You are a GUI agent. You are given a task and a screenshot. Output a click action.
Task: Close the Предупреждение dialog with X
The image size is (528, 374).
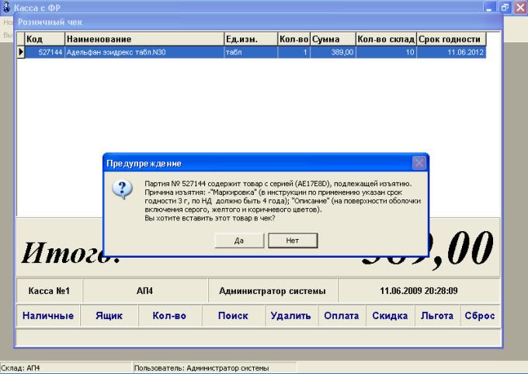click(x=419, y=163)
